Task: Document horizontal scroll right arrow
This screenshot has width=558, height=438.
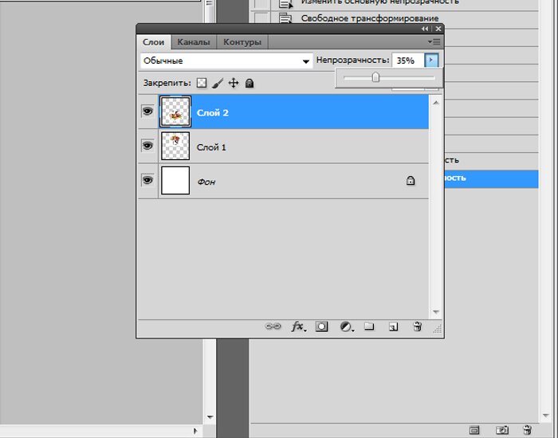Action: 195,431
